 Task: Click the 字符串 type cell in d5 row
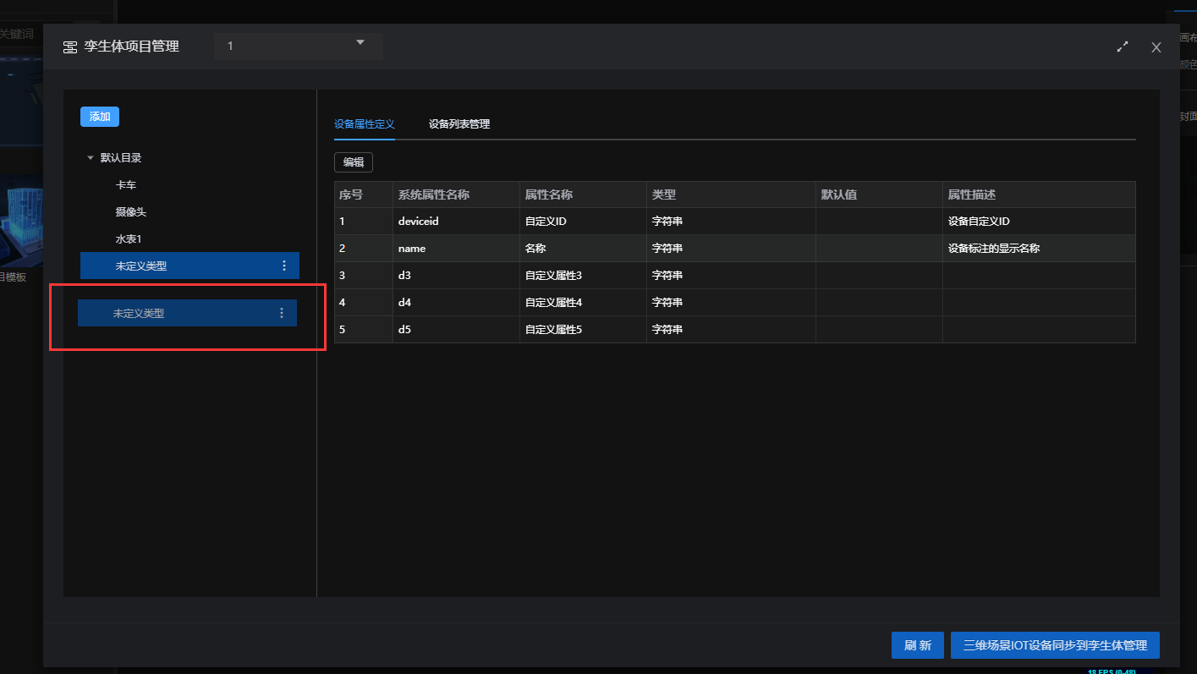pyautogui.click(x=732, y=330)
